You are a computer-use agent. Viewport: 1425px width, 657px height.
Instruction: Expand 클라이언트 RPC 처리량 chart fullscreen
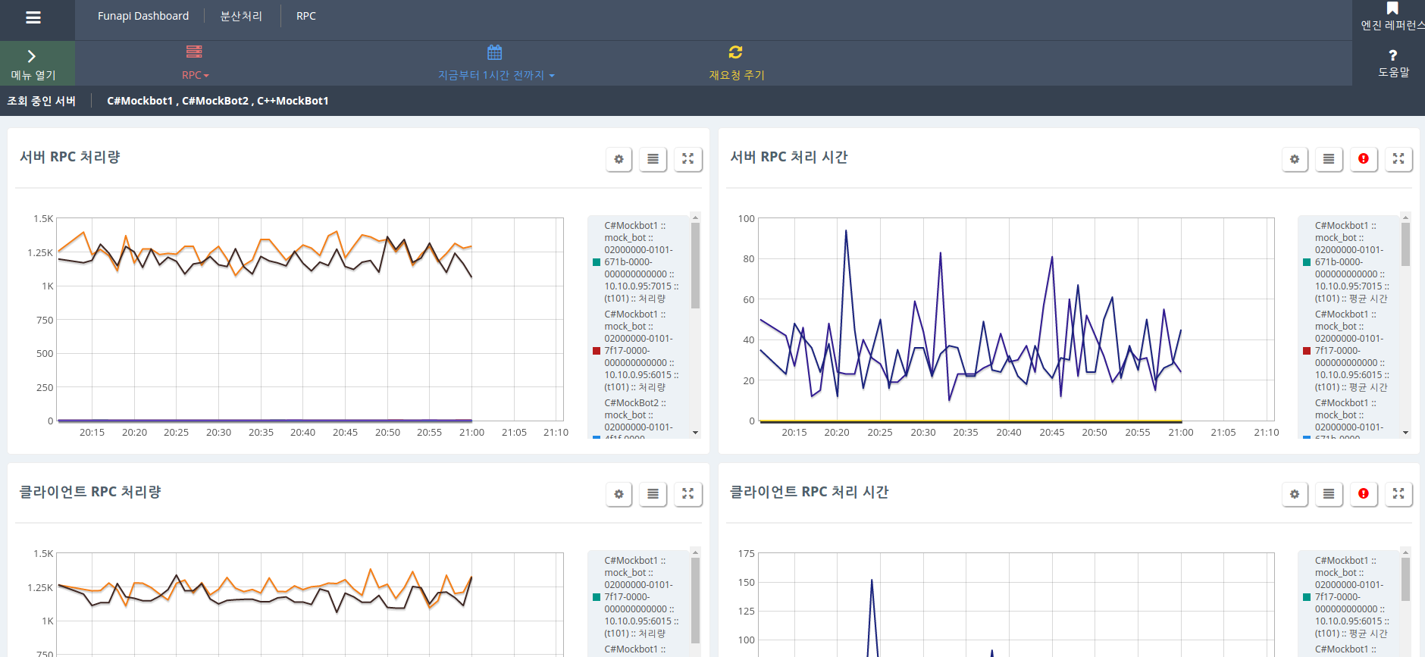pyautogui.click(x=687, y=494)
